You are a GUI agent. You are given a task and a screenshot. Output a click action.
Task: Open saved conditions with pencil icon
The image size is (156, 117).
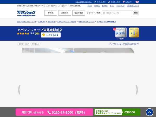[x=100, y=2]
